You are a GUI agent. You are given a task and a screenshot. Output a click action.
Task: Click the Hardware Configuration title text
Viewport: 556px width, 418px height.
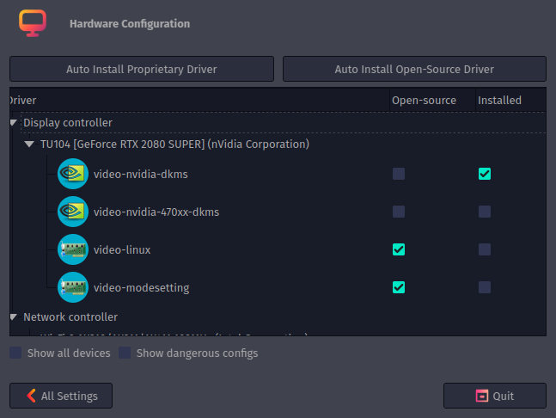pyautogui.click(x=130, y=24)
